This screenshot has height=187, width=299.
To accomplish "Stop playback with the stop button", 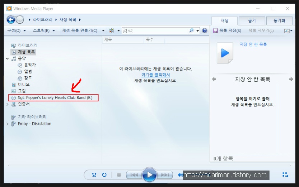I will (119, 174).
